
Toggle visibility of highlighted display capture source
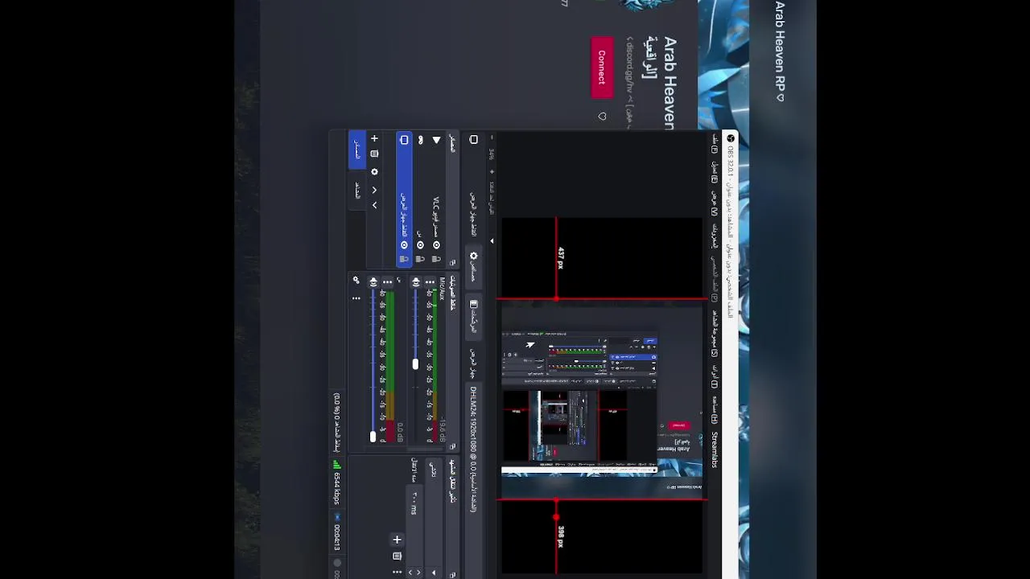click(x=404, y=245)
